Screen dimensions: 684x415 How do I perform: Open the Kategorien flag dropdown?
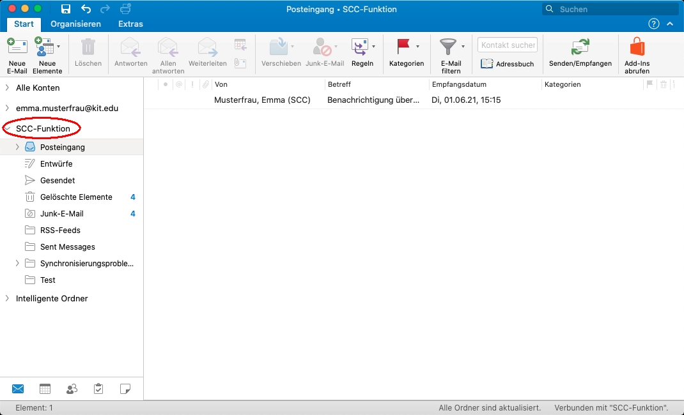pyautogui.click(x=417, y=47)
